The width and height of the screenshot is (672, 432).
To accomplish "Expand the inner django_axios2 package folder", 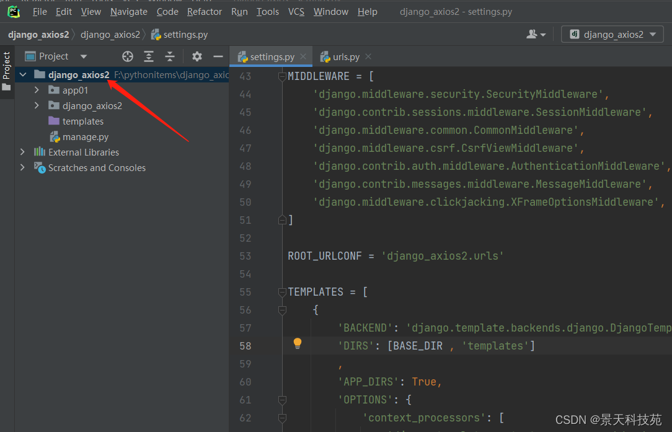I will 37,105.
